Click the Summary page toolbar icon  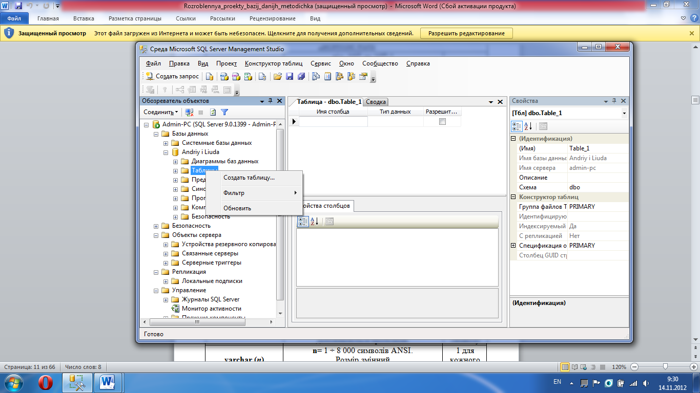pos(327,76)
